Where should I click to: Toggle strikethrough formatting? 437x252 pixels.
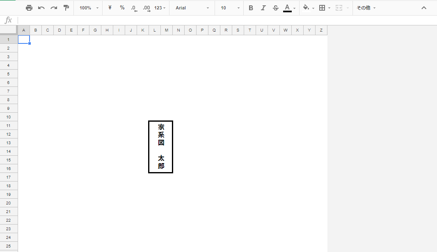tap(275, 8)
